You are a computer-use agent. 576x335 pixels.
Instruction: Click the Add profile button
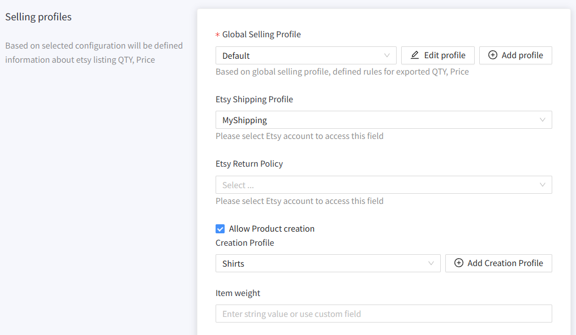click(x=515, y=55)
